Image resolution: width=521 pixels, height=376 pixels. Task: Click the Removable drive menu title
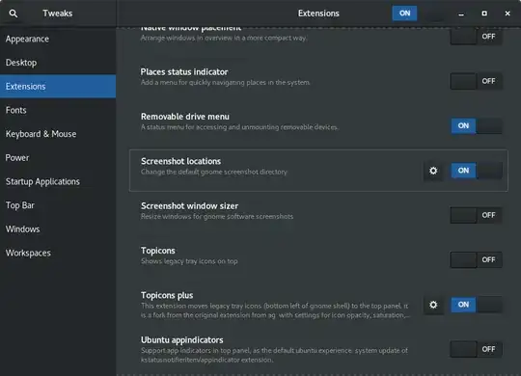pyautogui.click(x=184, y=117)
